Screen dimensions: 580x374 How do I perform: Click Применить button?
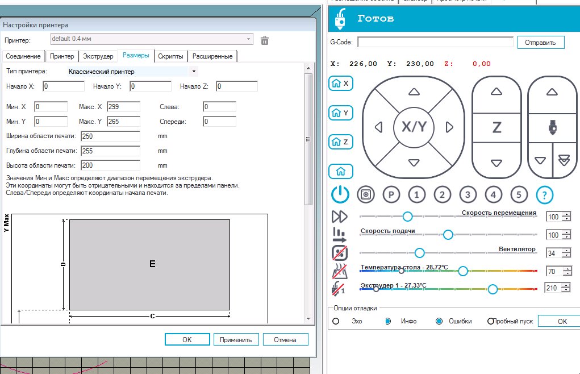pyautogui.click(x=236, y=339)
